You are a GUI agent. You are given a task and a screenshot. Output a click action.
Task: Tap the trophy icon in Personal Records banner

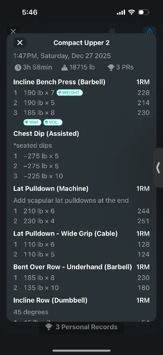49,327
